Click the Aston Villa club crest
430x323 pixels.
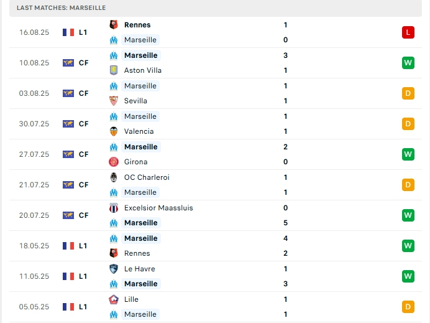114,70
